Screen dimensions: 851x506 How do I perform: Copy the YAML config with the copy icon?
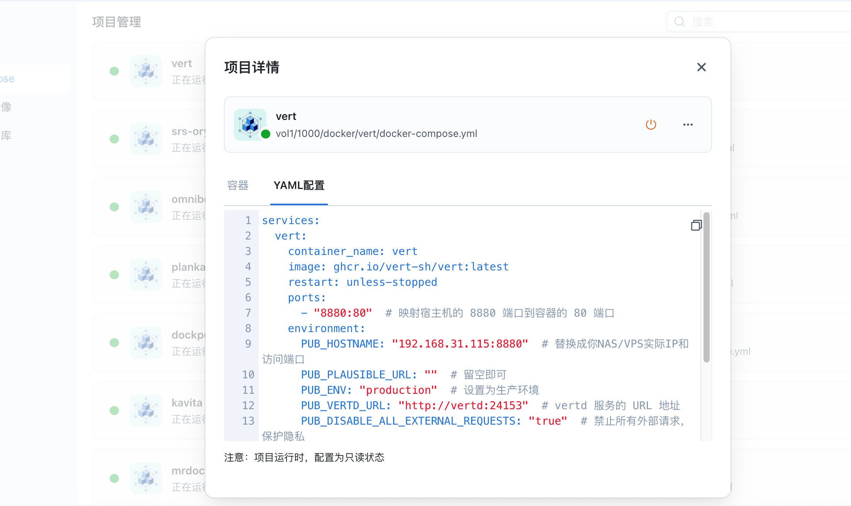696,225
